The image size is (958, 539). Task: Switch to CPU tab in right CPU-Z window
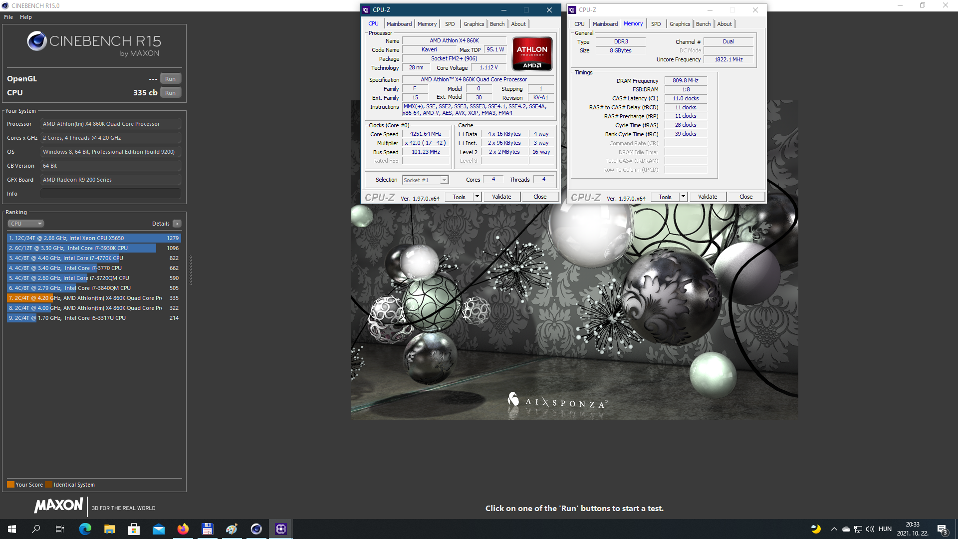579,24
